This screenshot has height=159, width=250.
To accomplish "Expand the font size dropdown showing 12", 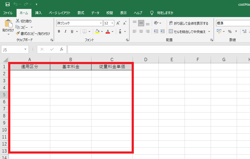I will pyautogui.click(x=112, y=23).
